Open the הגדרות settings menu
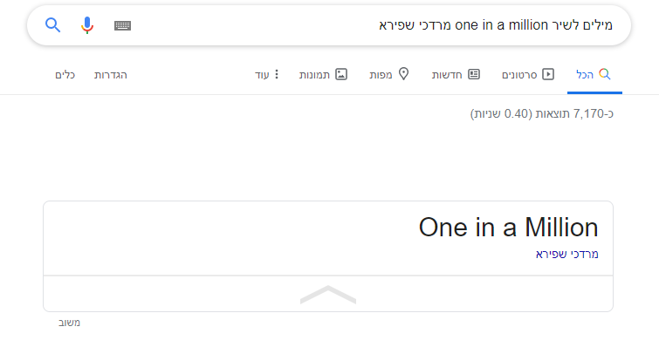The width and height of the screenshot is (659, 354). tap(111, 75)
